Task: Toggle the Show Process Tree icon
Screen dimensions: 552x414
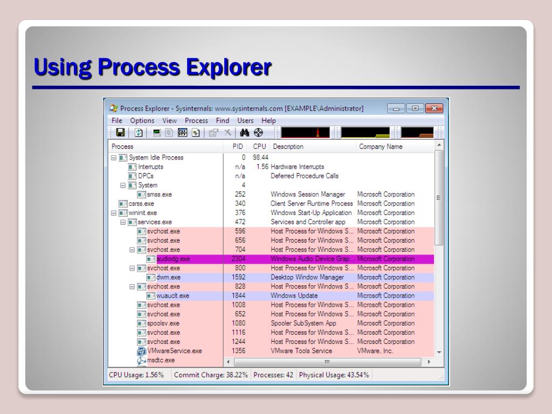Action: click(x=169, y=133)
